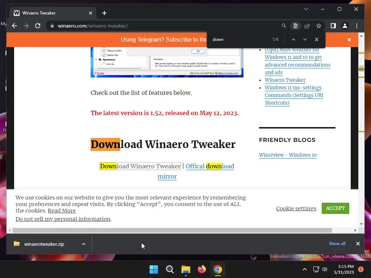Click the address bar URL

tap(93, 26)
